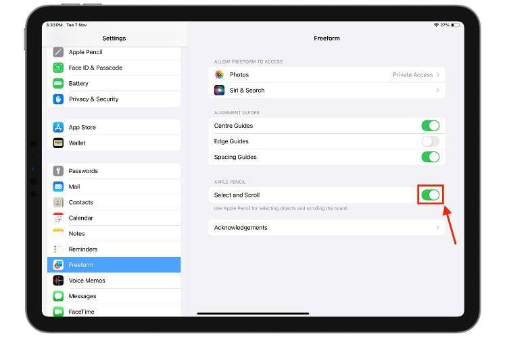Expand the Acknowledgements chevron
507x338 pixels.
point(438,227)
